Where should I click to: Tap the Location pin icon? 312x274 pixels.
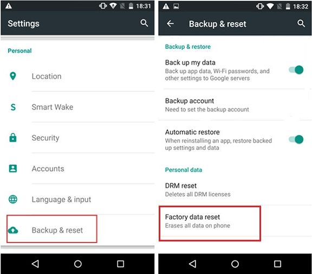point(13,76)
